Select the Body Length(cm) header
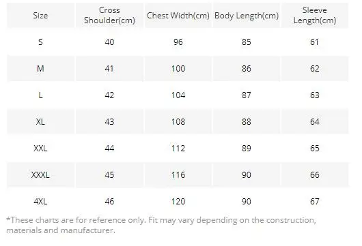This screenshot has width=362, height=246. click(x=247, y=16)
